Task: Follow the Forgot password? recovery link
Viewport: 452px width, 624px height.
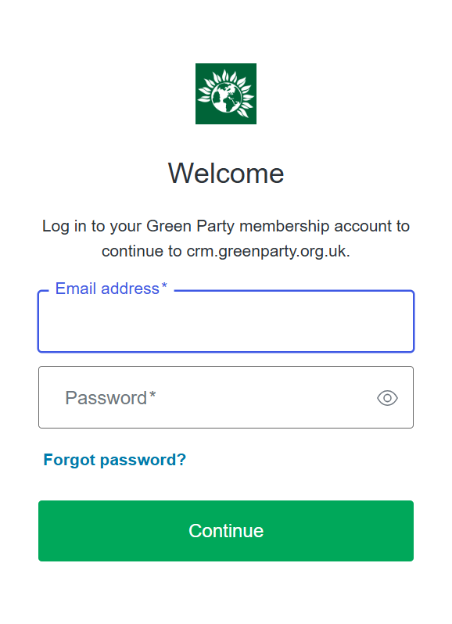Action: (x=115, y=460)
